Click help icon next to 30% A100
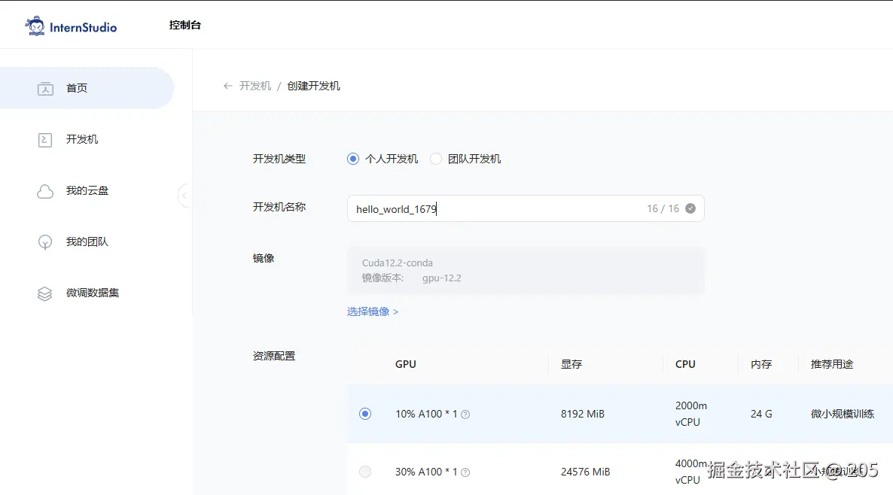The image size is (893, 495). tap(465, 472)
